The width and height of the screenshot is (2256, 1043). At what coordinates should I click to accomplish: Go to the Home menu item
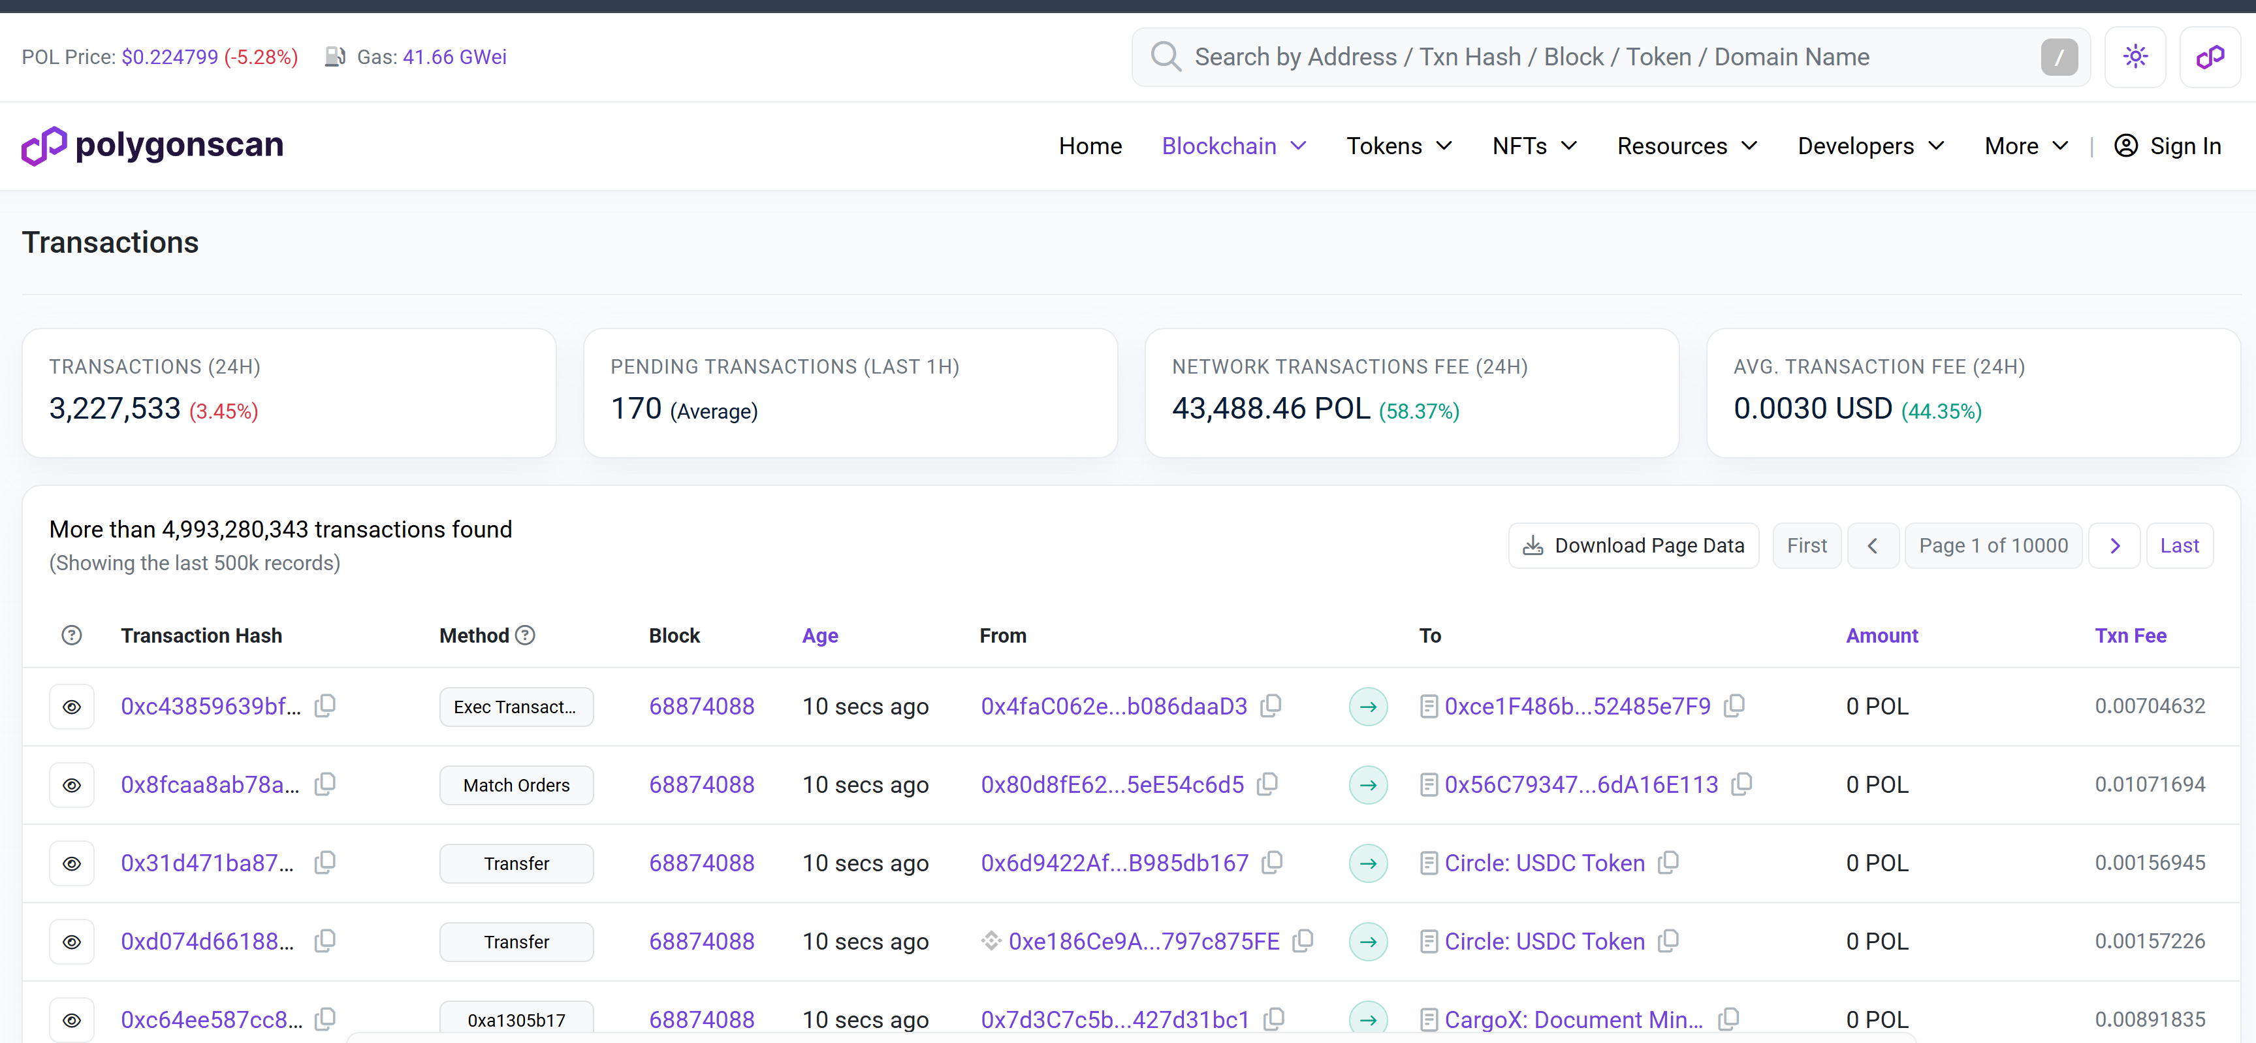[1089, 146]
